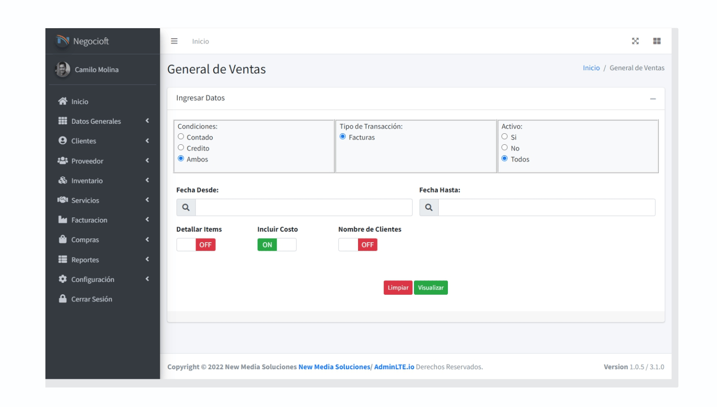717x407 pixels.
Task: Click the Fecha Desde search icon
Action: [x=186, y=207]
